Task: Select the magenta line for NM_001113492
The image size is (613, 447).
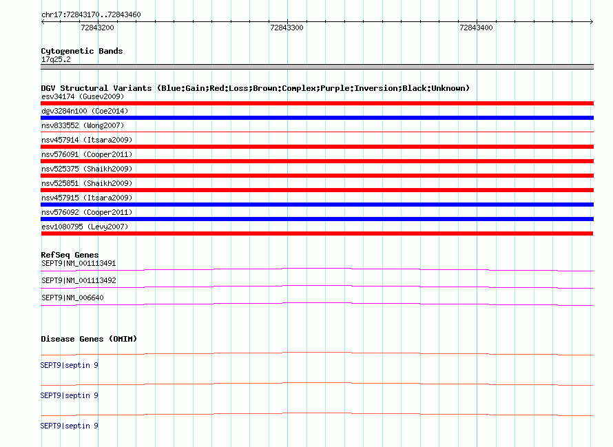Action: (x=317, y=287)
